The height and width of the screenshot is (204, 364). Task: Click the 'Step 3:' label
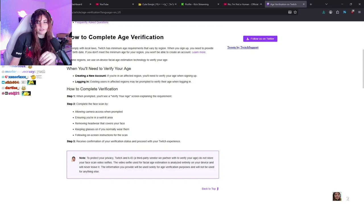point(71,141)
